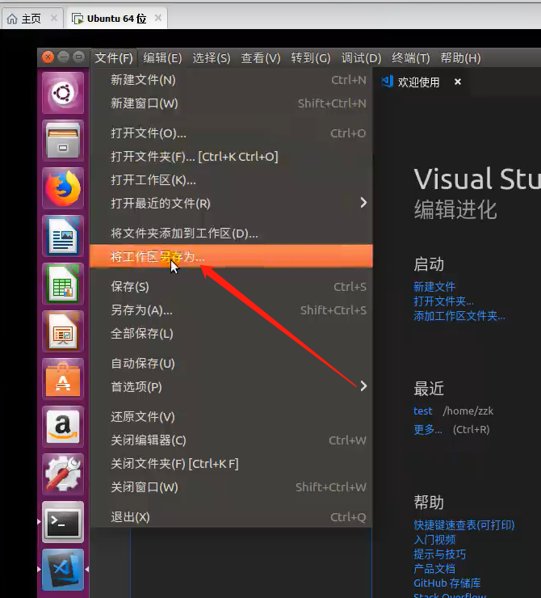
Task: Click the VS Code logo on 欢迎使用 tab
Action: click(x=387, y=82)
